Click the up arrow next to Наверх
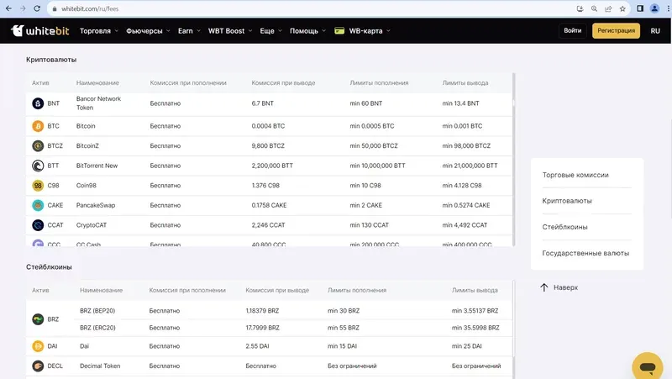The height and width of the screenshot is (379, 672). [x=543, y=287]
